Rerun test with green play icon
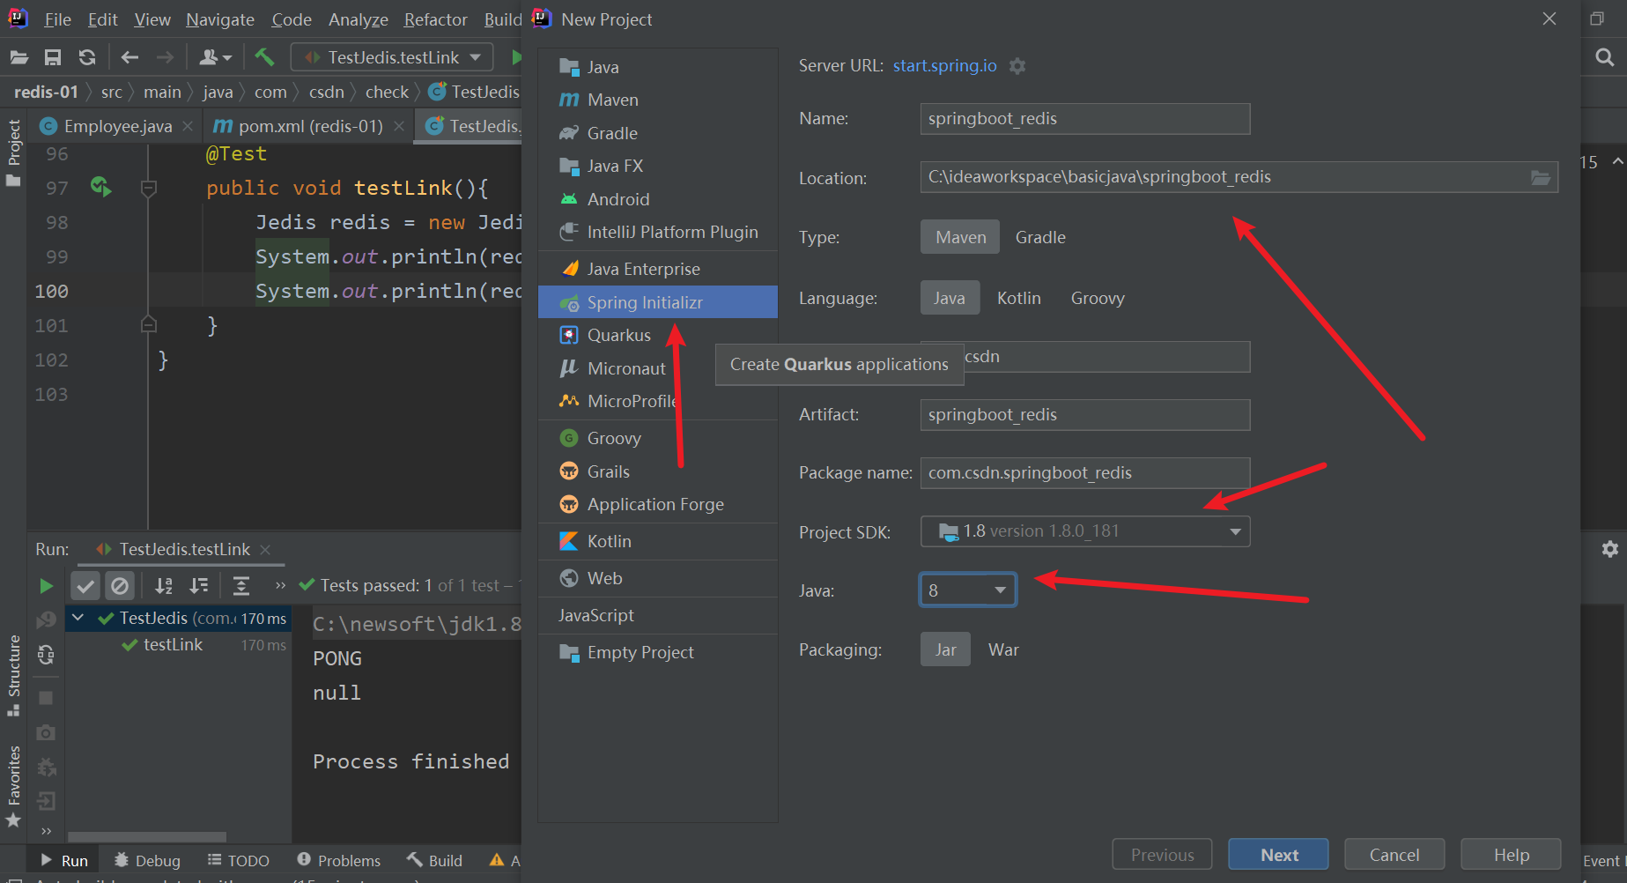 [x=46, y=586]
